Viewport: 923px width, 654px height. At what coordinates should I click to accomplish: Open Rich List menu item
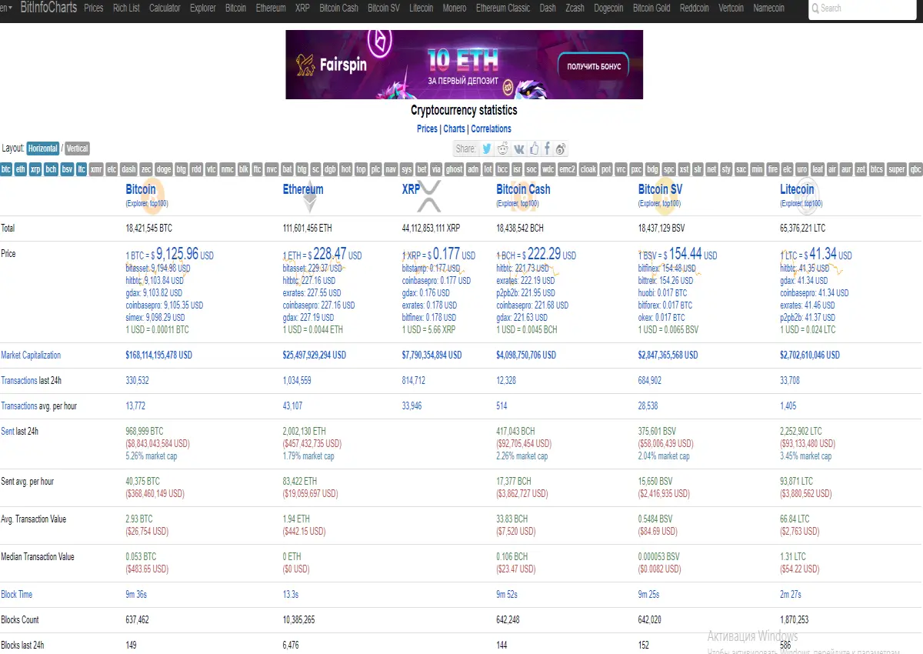pyautogui.click(x=126, y=8)
